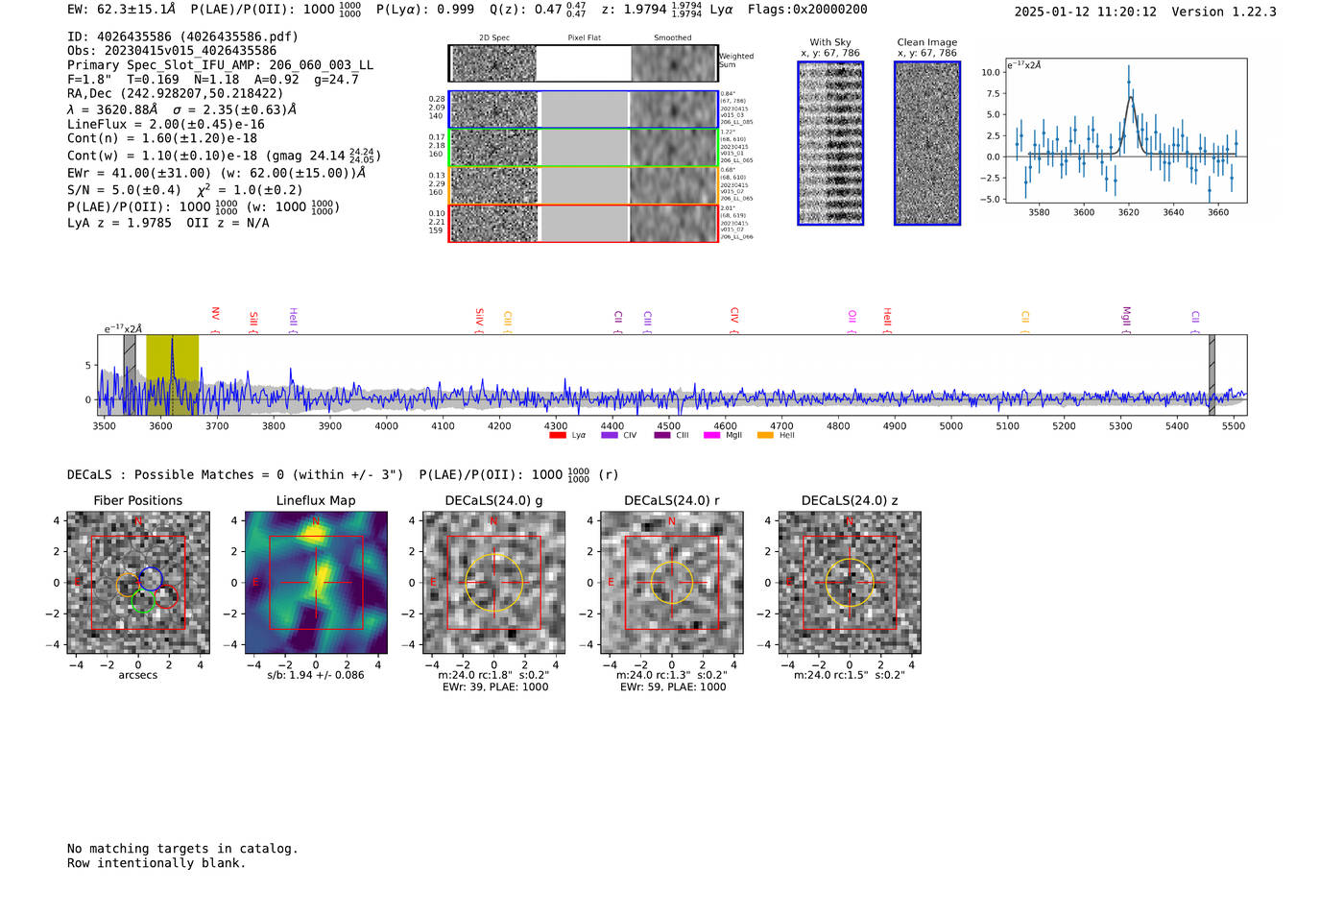Select the OII emission line marker
This screenshot has width=1344, height=915.
(x=852, y=322)
